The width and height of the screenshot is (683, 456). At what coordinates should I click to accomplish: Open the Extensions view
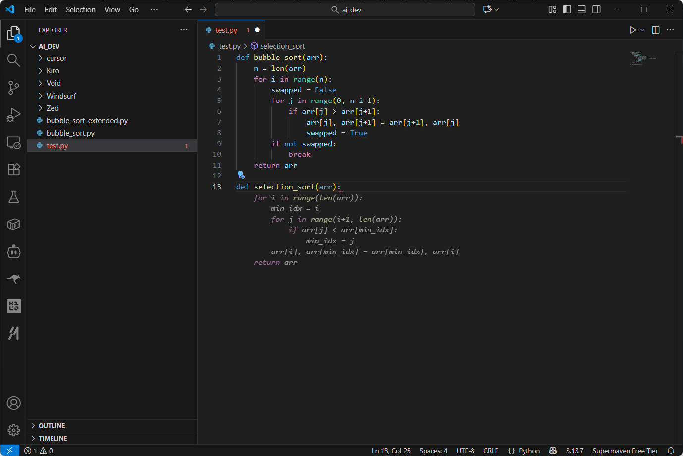[13, 169]
